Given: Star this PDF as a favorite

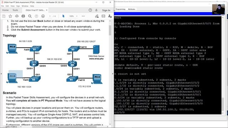Looking at the screenshot, I should pos(10,16).
